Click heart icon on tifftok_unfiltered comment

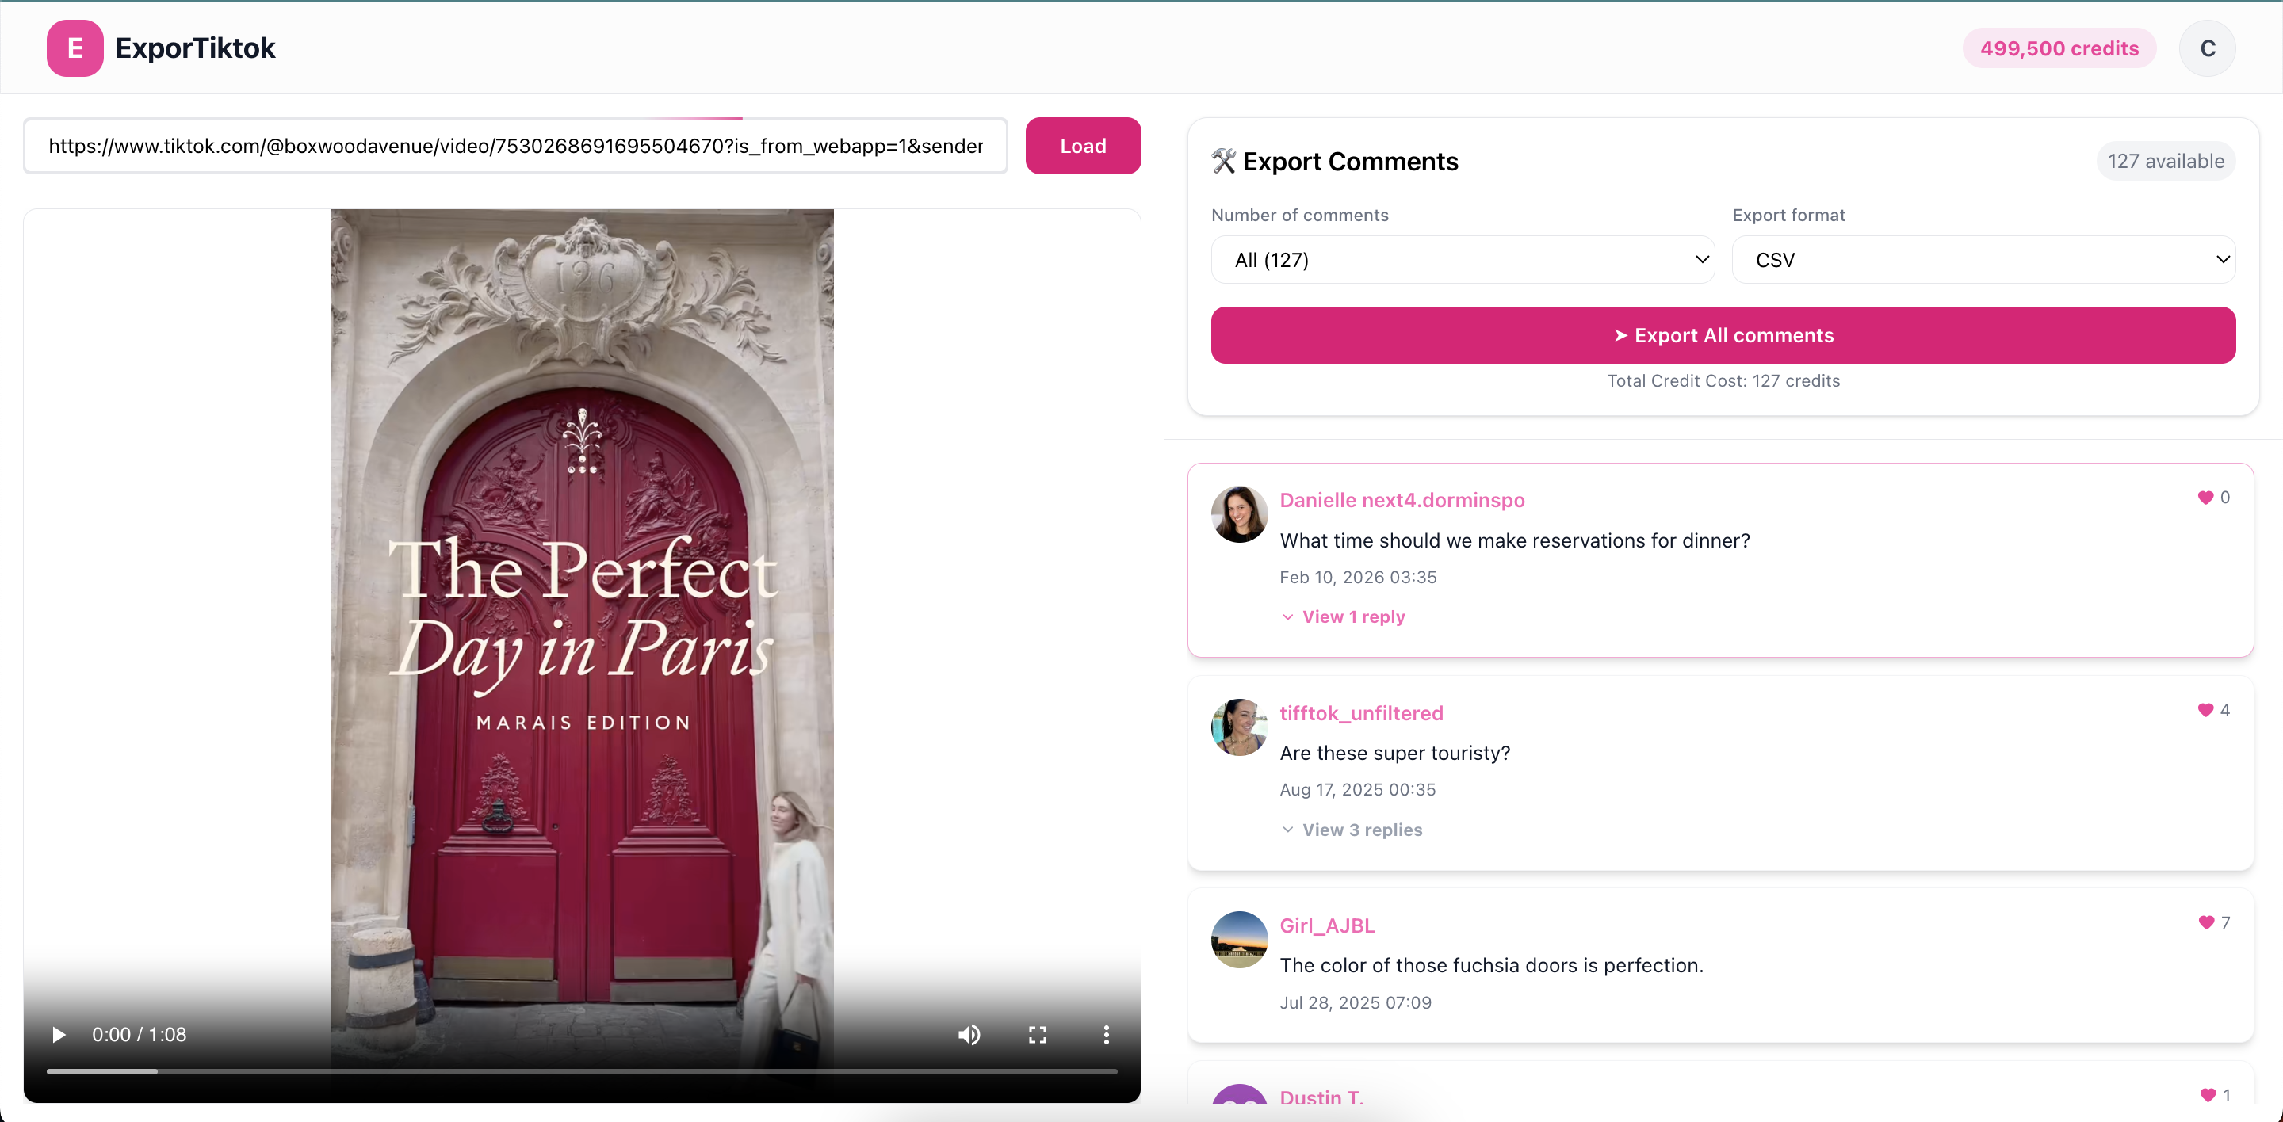[x=2205, y=710]
